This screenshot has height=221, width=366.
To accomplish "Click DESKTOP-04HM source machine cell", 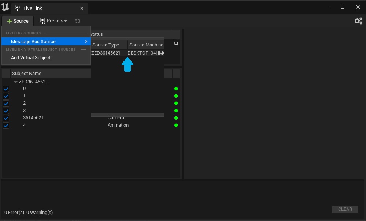I will click(x=146, y=53).
